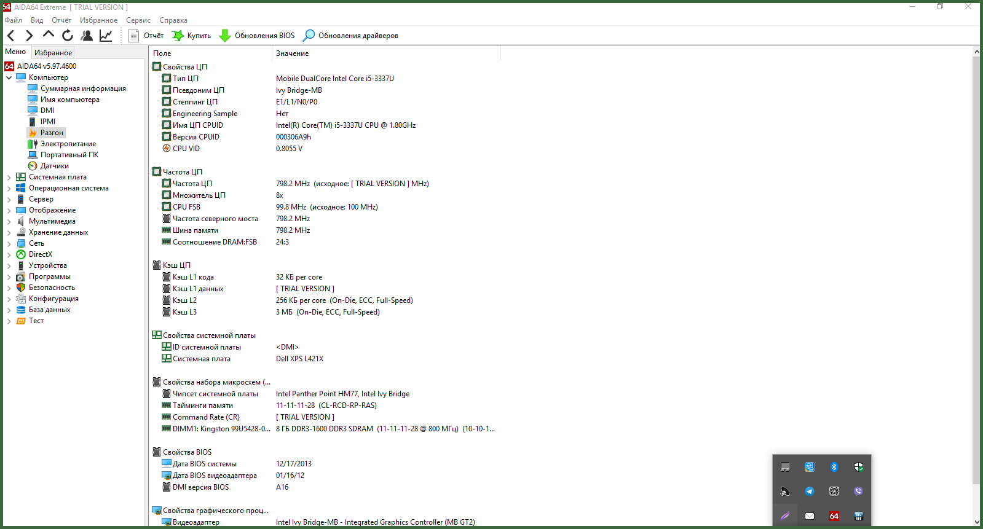Open the mail envelope tray icon
Image resolution: width=983 pixels, height=529 pixels.
pos(810,515)
